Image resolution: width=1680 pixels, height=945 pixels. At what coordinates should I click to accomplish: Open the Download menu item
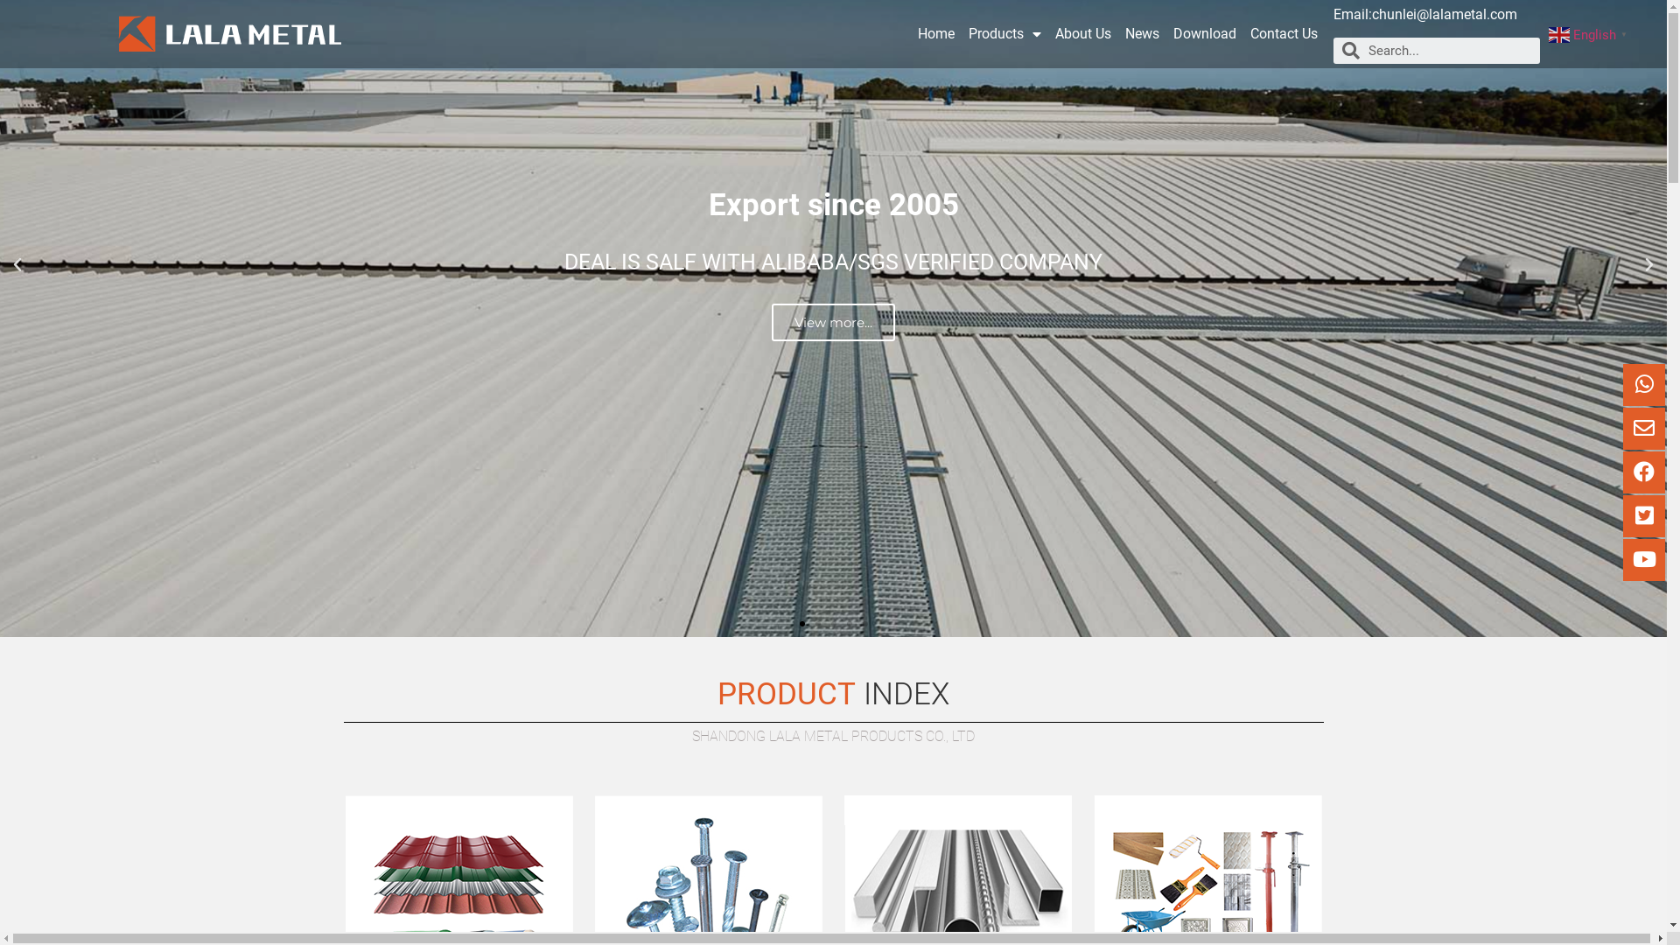coord(1204,34)
